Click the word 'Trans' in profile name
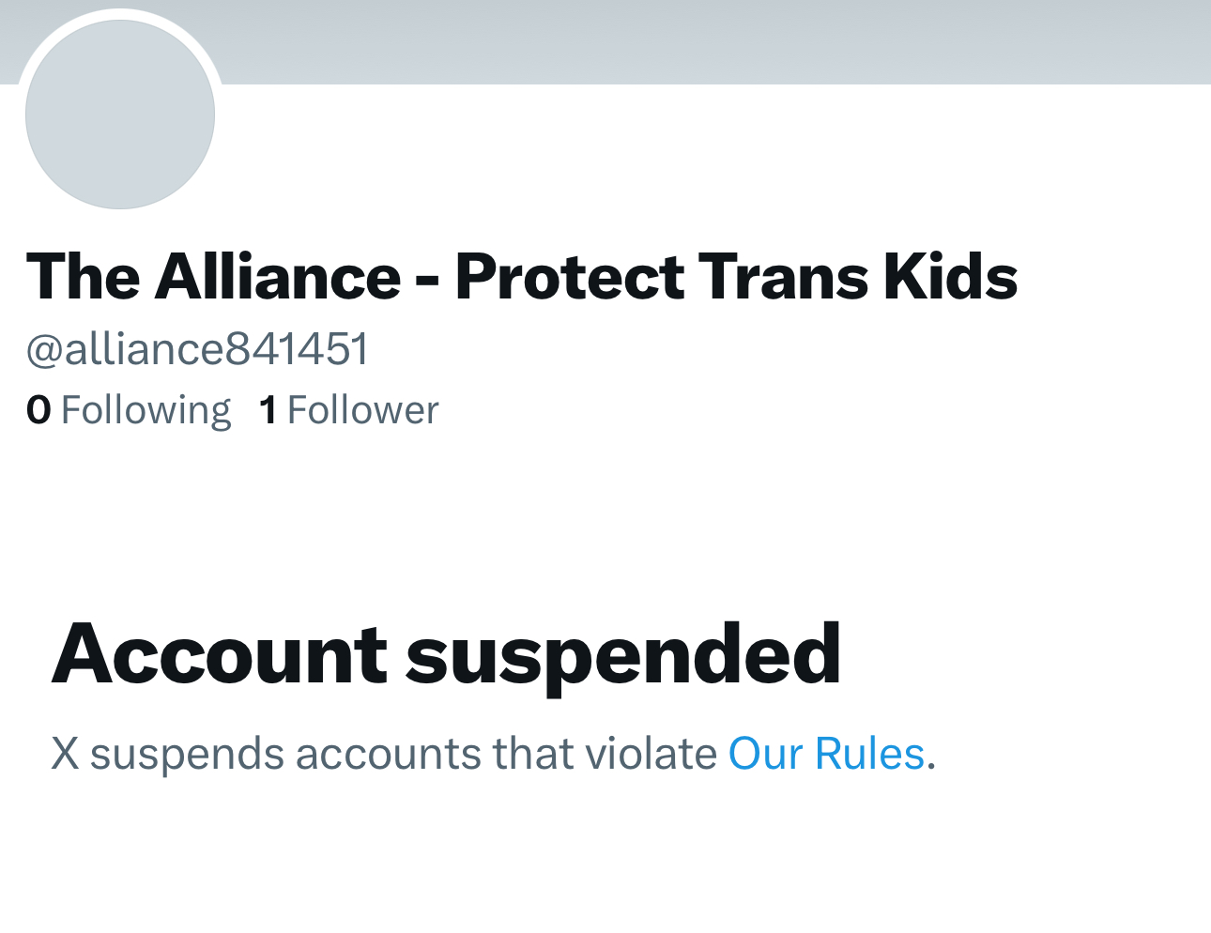Screen dimensions: 1211x933 (784, 277)
